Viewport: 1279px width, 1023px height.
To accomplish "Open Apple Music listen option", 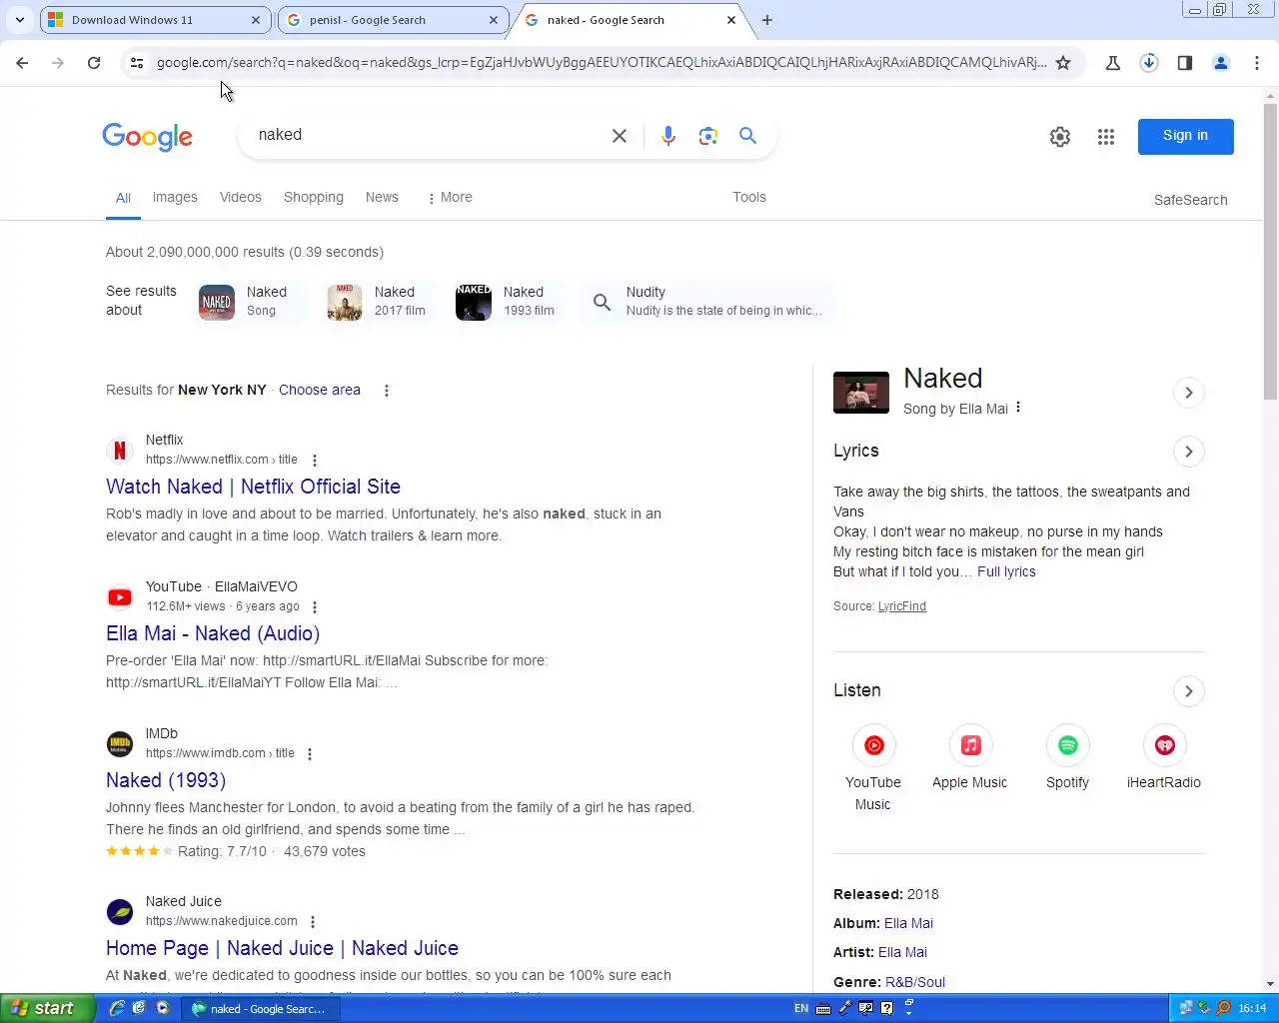I will tap(970, 758).
